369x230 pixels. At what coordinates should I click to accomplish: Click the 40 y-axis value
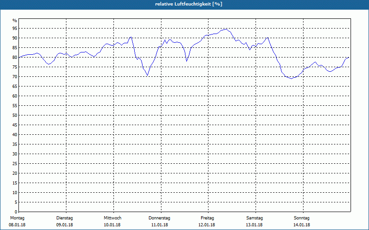coord(15,134)
